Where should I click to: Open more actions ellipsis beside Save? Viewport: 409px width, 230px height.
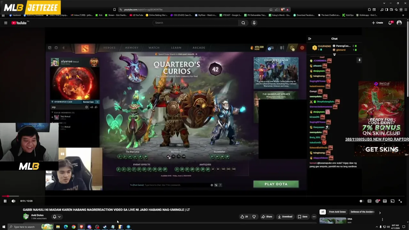pos(314,217)
